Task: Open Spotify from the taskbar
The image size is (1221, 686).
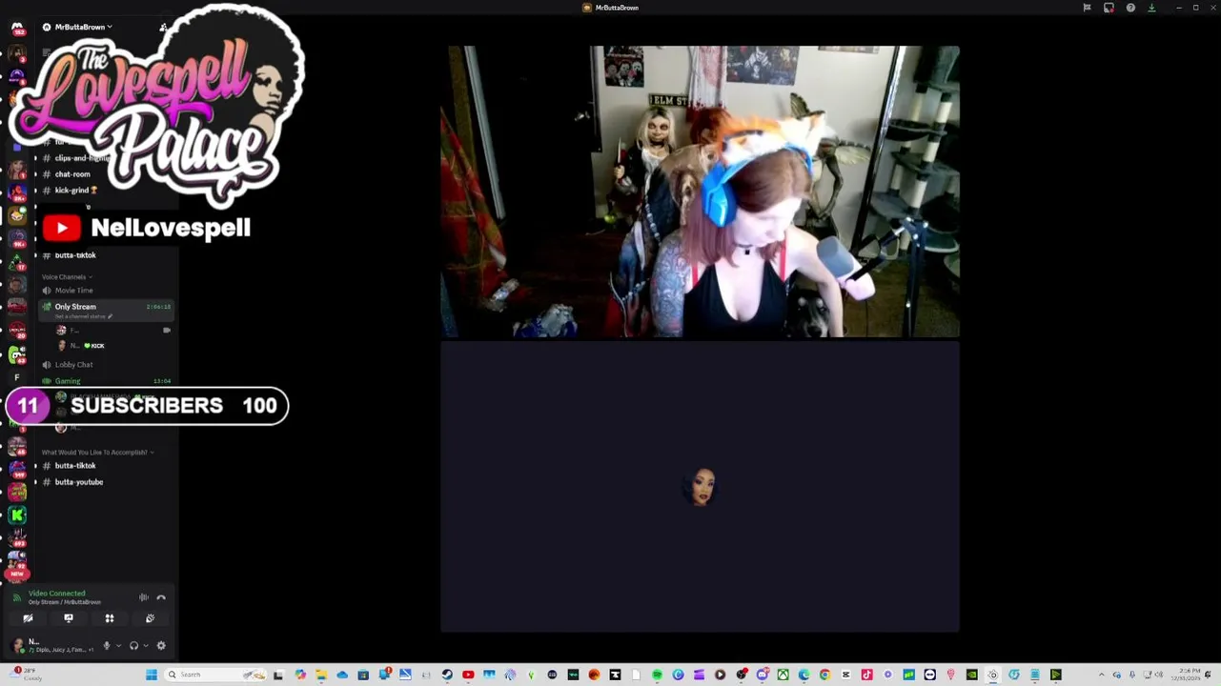Action: pyautogui.click(x=657, y=675)
